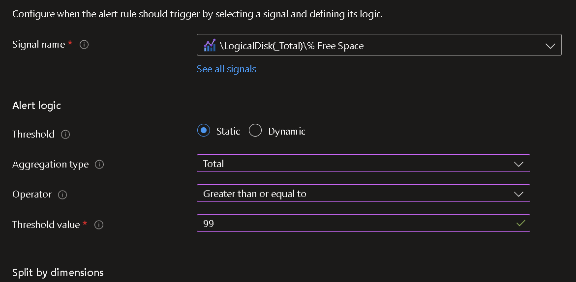The width and height of the screenshot is (576, 282).
Task: Click the info icon next to Threshold
Action: [x=65, y=135]
